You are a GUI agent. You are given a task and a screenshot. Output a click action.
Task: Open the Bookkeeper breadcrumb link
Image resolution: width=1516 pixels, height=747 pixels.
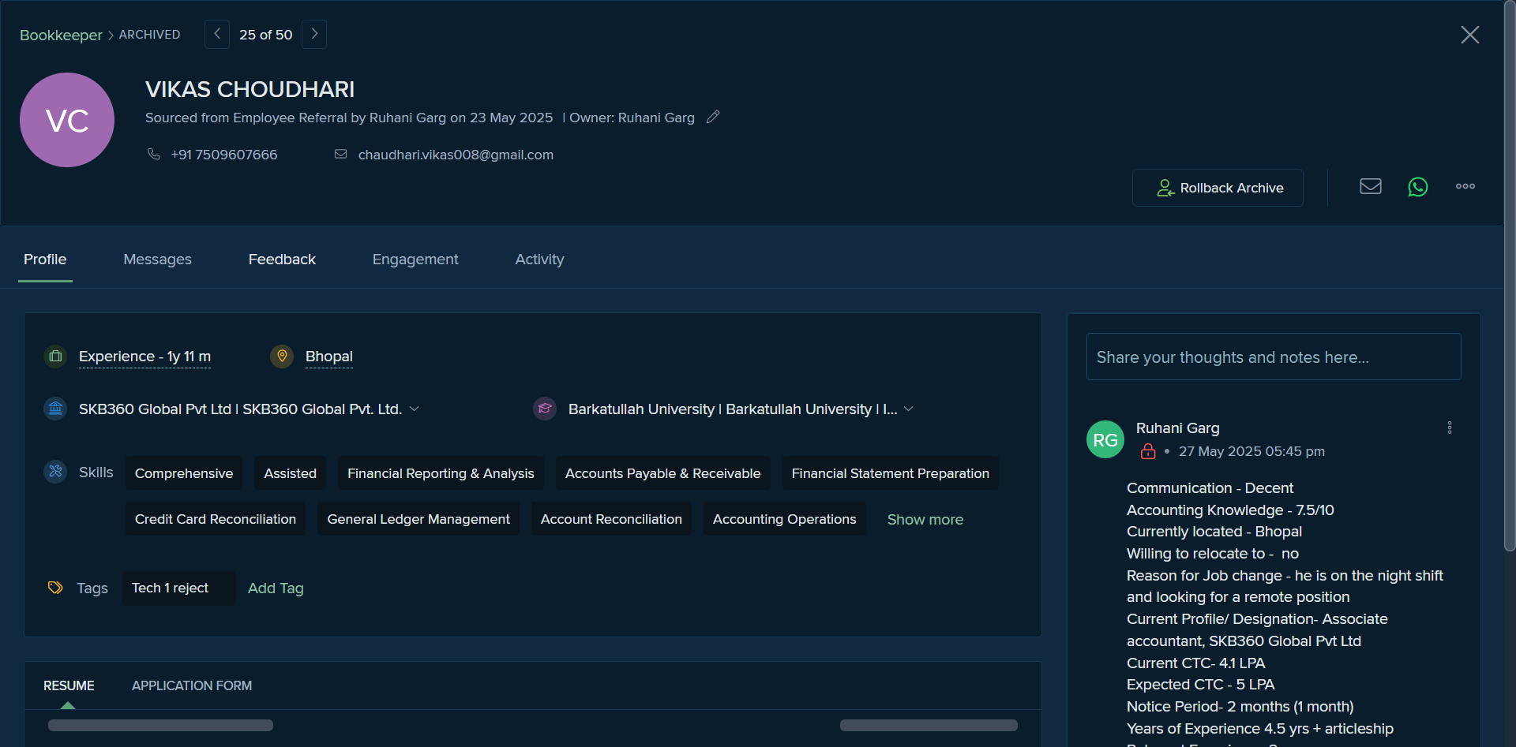[61, 35]
